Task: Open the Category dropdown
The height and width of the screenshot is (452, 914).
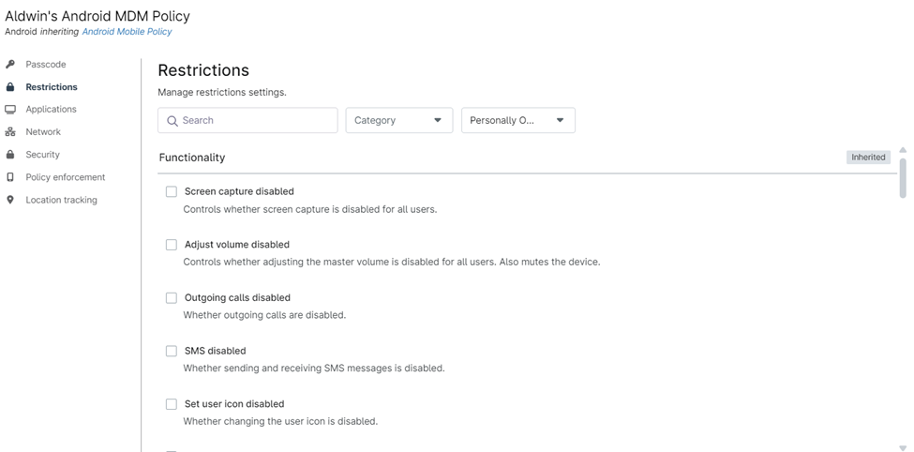Action: tap(398, 121)
